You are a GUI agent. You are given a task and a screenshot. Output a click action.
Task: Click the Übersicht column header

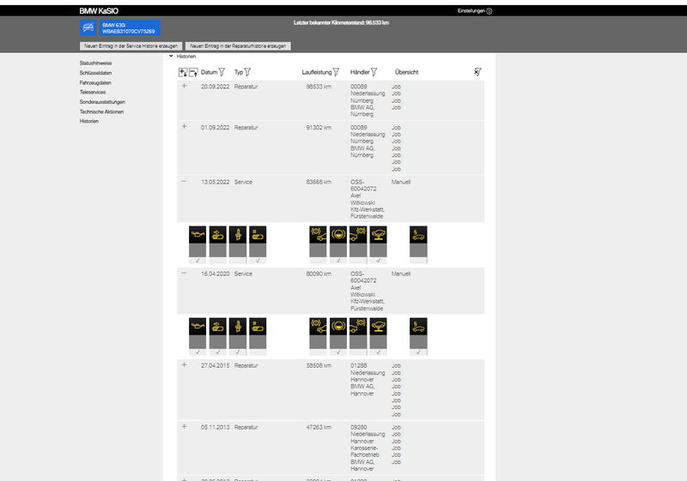pyautogui.click(x=406, y=72)
